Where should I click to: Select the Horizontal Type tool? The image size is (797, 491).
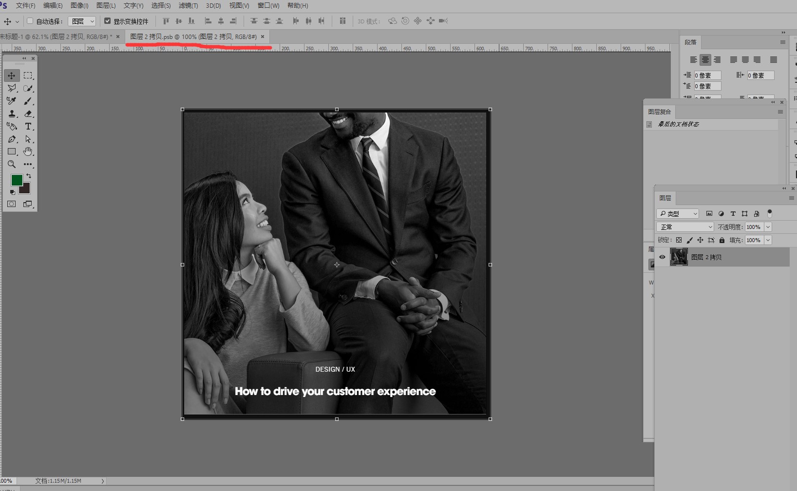click(28, 127)
